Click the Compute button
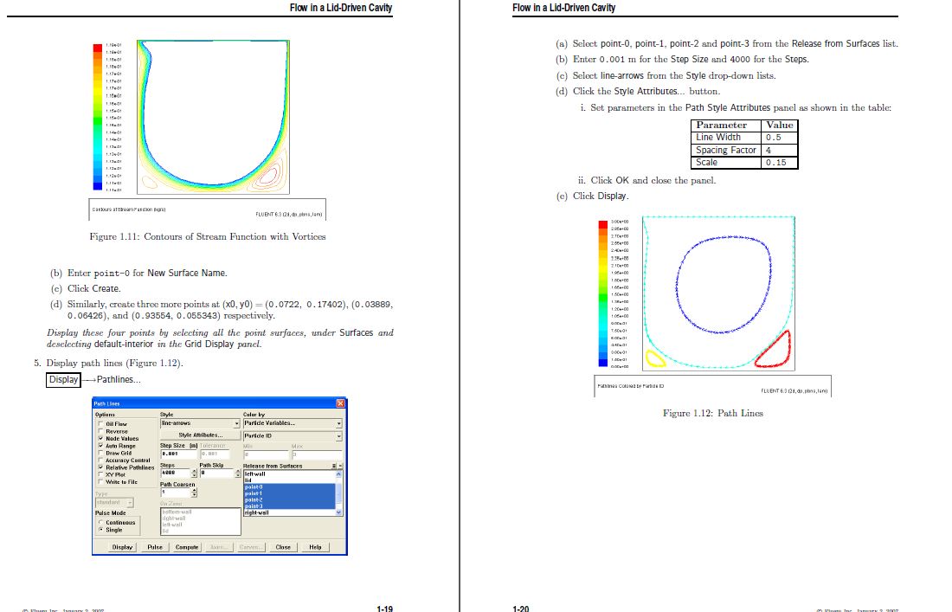This screenshot has height=612, width=952. tap(187, 547)
